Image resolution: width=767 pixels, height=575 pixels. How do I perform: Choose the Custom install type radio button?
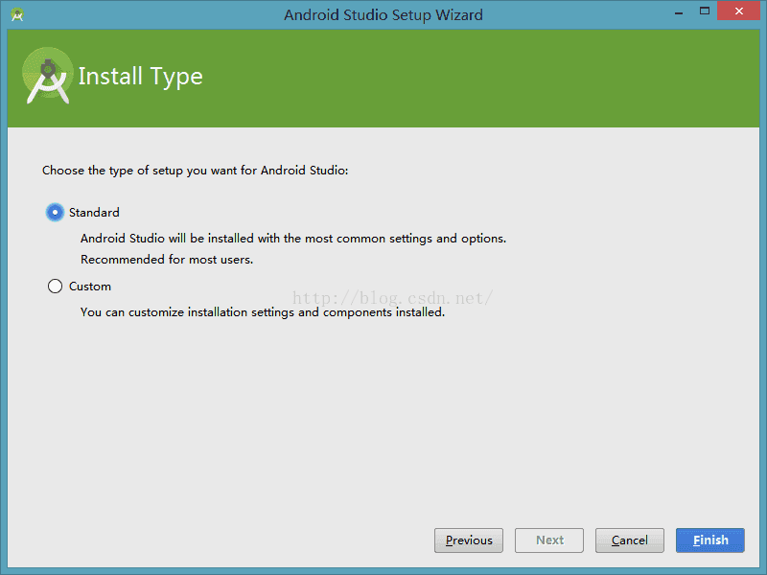pos(55,286)
